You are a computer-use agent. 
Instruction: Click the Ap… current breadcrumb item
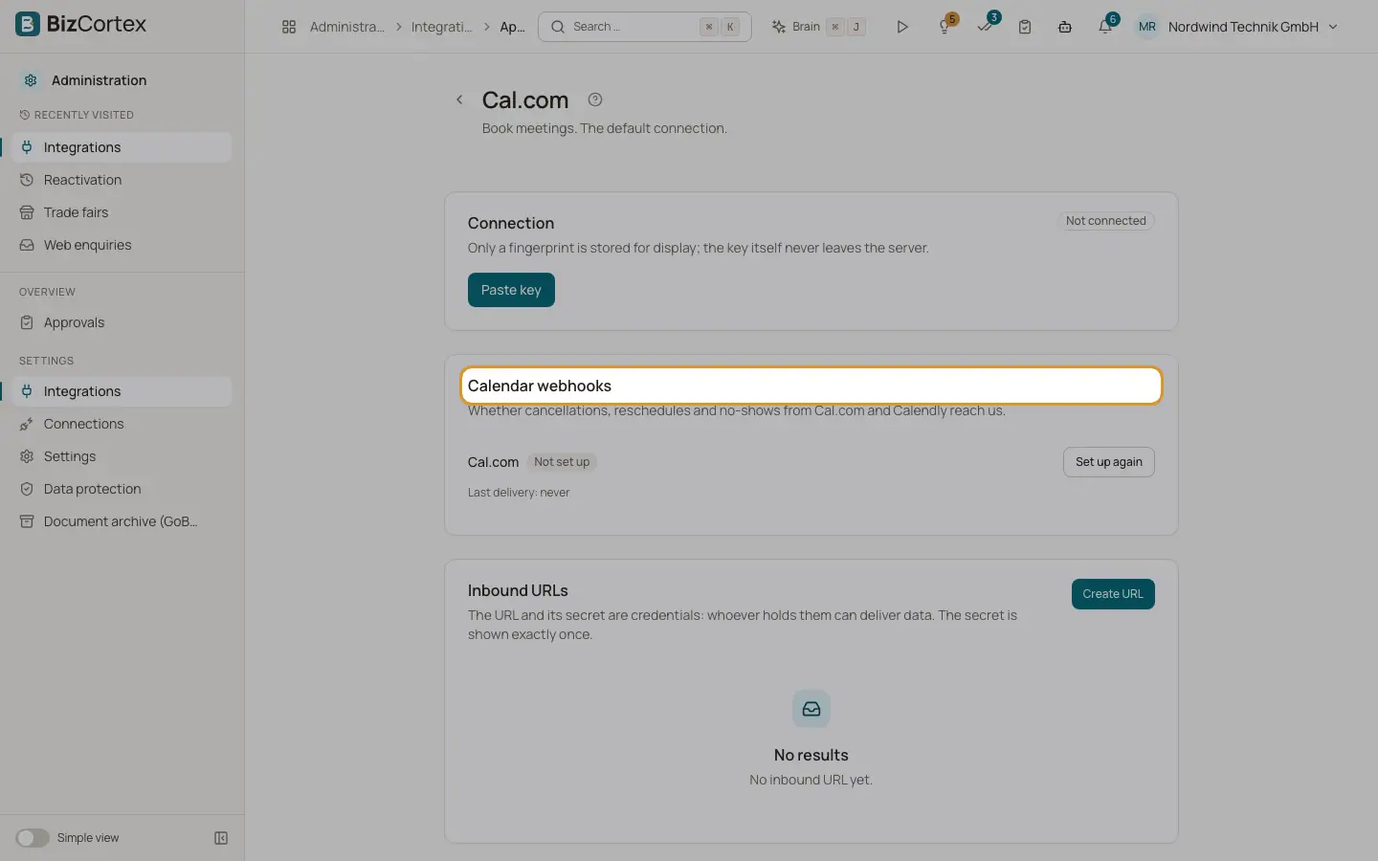[513, 27]
